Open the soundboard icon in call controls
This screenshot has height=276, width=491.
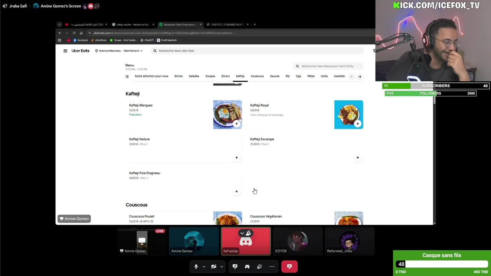259,266
